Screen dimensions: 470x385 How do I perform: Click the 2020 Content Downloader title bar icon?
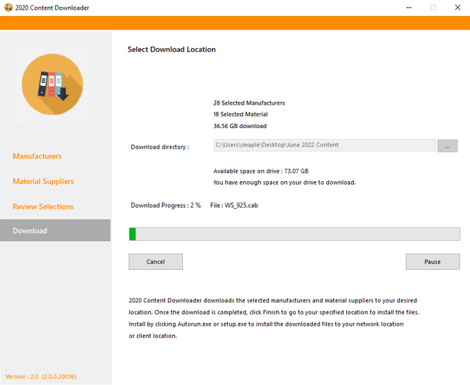[8, 8]
